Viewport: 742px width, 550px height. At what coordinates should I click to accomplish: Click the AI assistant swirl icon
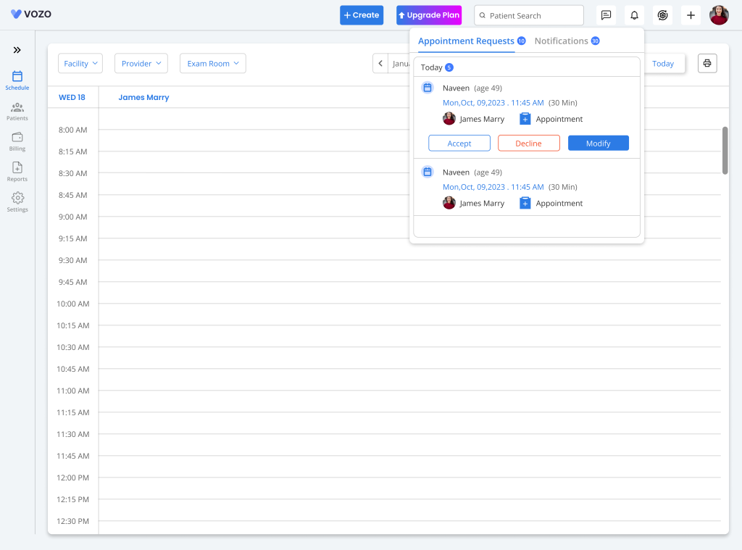[662, 15]
